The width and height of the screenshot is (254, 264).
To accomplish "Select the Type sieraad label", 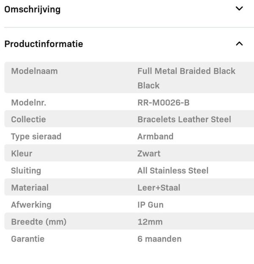I will pyautogui.click(x=36, y=136).
